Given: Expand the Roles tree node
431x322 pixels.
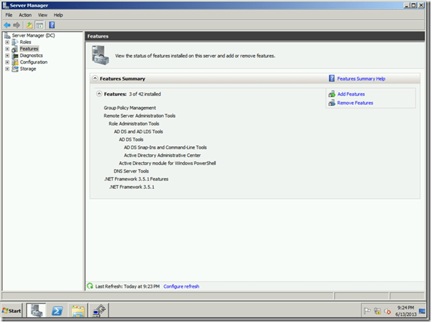Looking at the screenshot, I should 7,42.
